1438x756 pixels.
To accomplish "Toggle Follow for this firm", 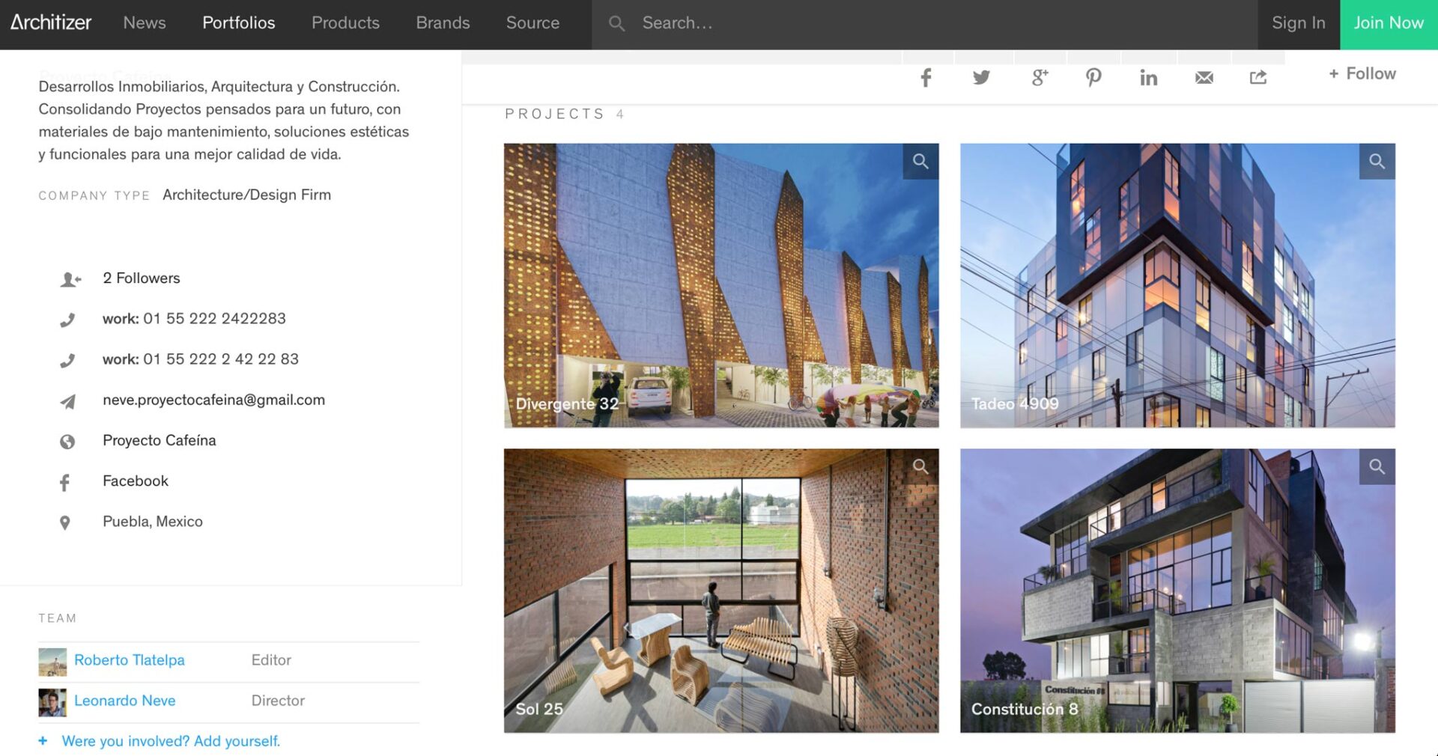I will click(1362, 74).
